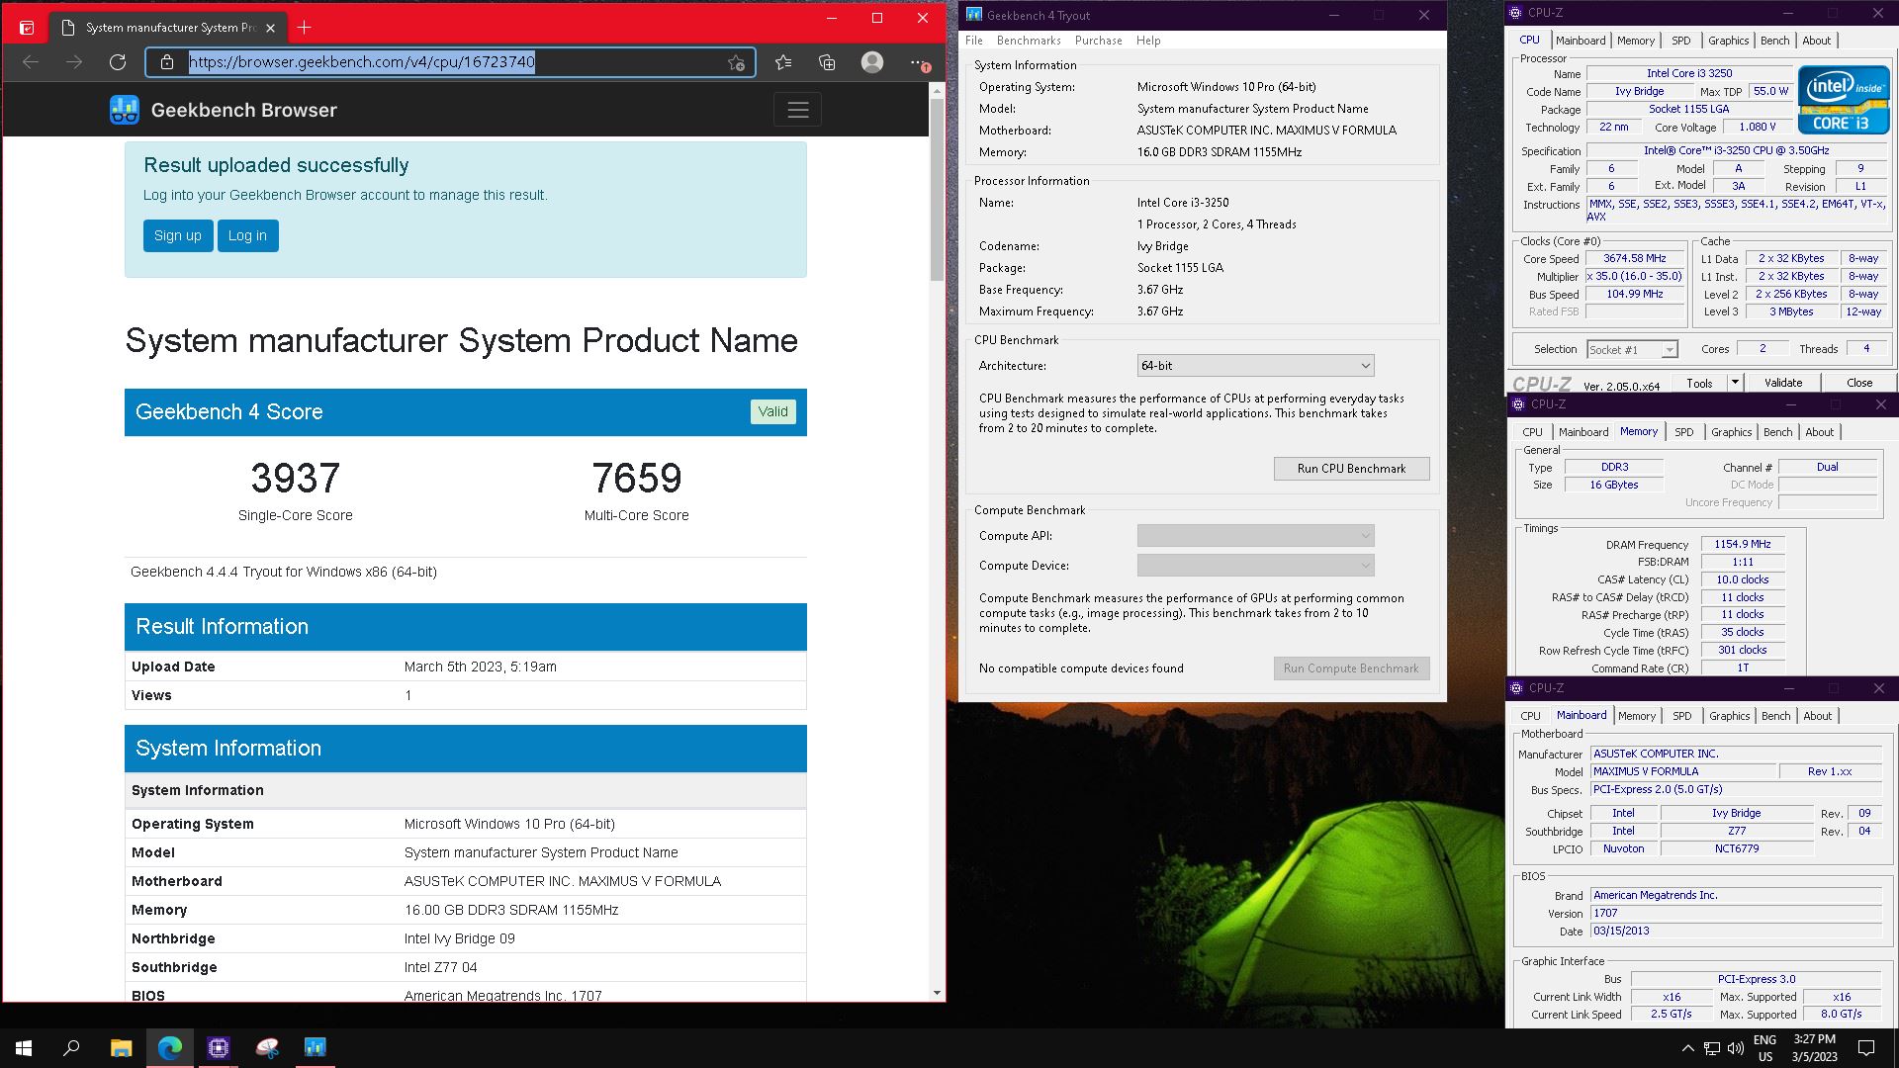Switch to Microsoft Edge on the taskbar
1899x1068 pixels.
169,1048
